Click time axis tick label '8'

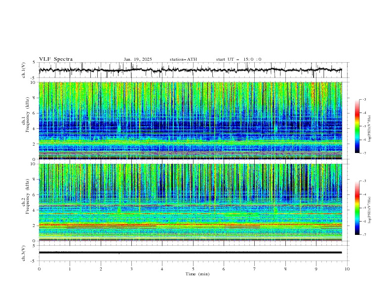click(285, 269)
